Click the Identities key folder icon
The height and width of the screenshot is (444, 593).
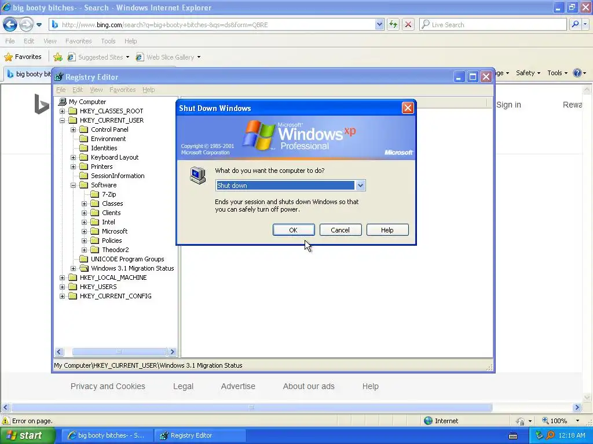[83, 148]
